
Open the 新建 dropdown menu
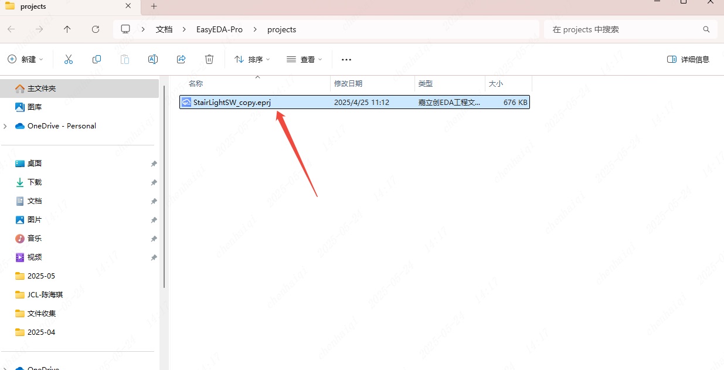[x=26, y=59]
